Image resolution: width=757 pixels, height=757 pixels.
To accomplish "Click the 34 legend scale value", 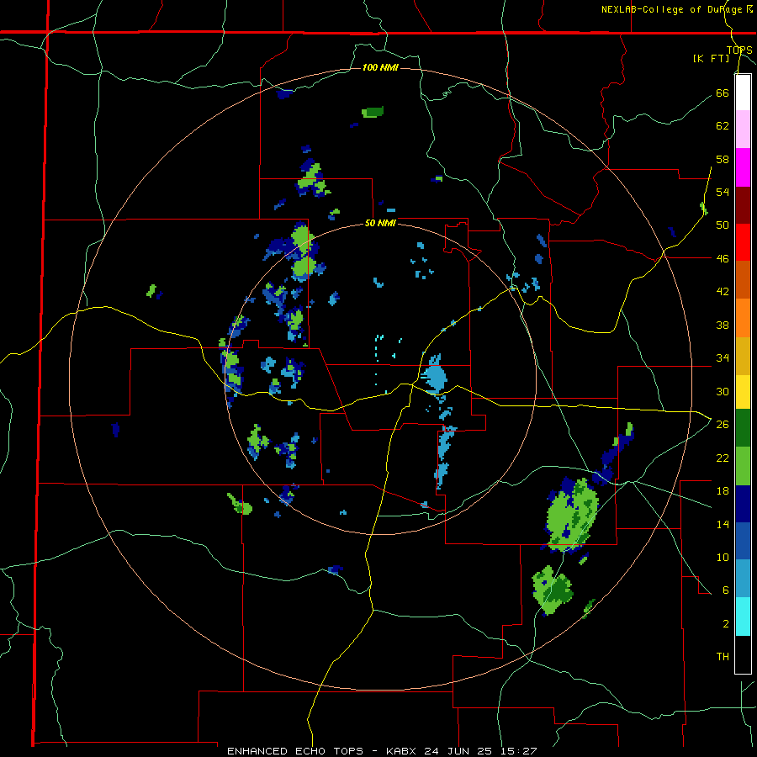I will tap(723, 358).
